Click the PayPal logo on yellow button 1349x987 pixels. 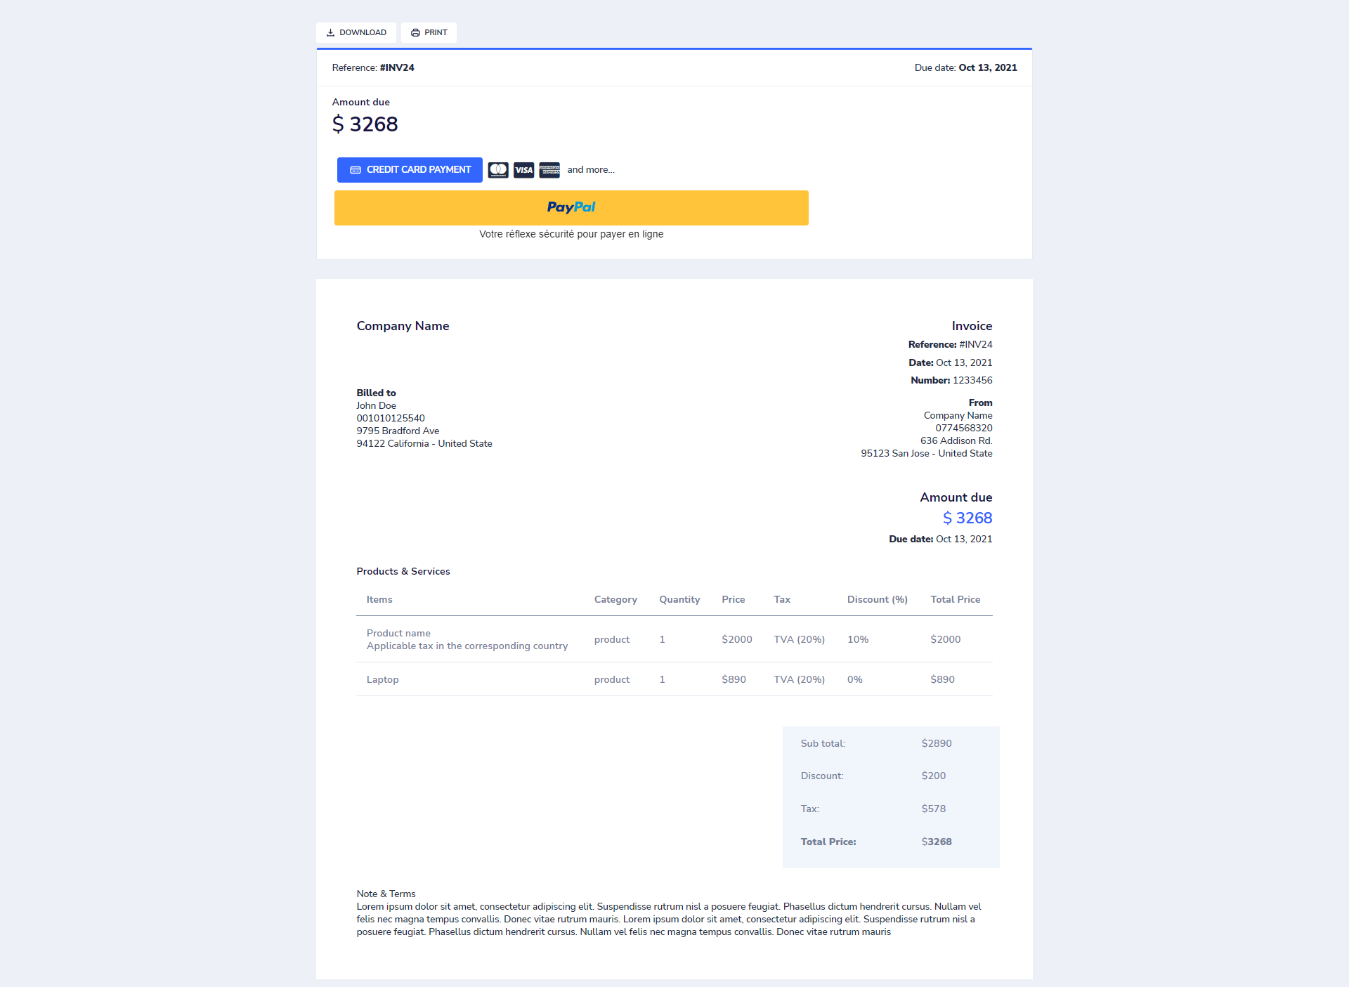571,207
